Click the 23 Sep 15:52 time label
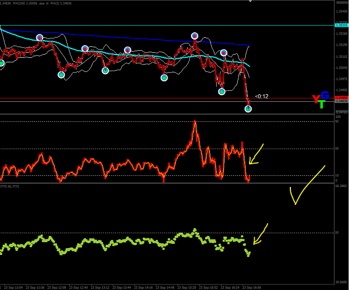This screenshot has width=349, height=290. tap(208, 288)
